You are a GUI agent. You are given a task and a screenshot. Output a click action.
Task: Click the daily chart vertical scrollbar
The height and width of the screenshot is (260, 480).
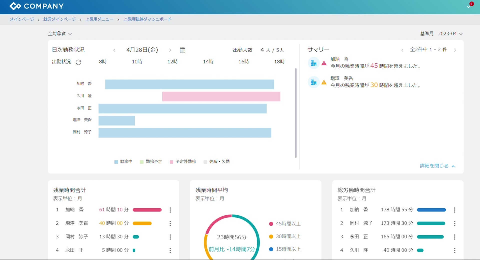[296, 113]
